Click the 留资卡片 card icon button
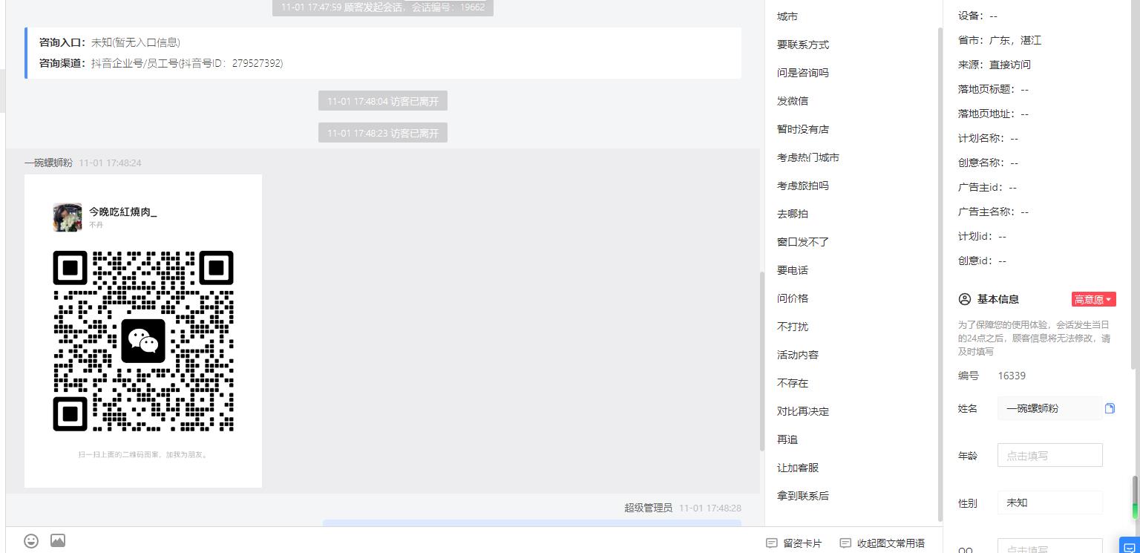The image size is (1140, 553). coord(794,543)
